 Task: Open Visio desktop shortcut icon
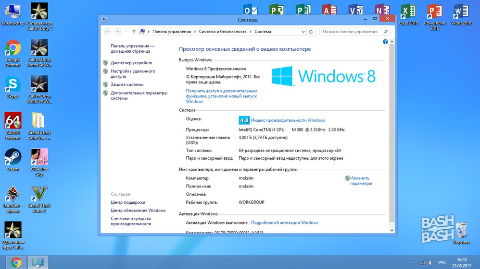point(356,9)
